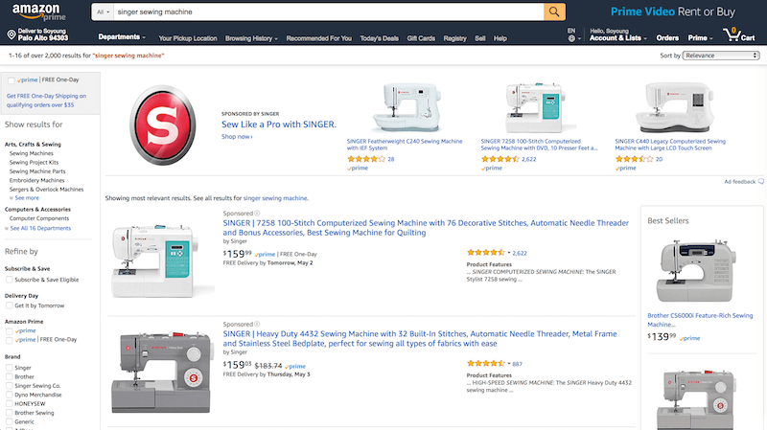Click the Amazon Prime logo

(38, 12)
